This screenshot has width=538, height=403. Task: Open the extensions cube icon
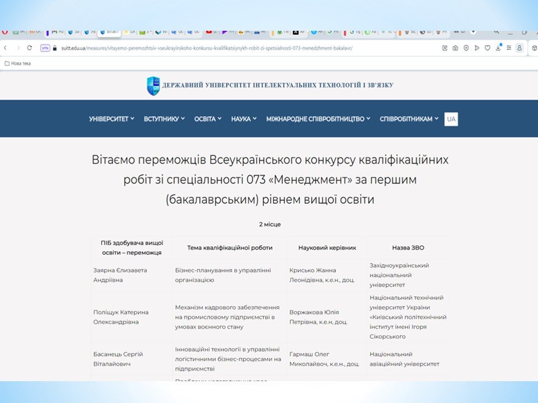[x=535, y=48]
